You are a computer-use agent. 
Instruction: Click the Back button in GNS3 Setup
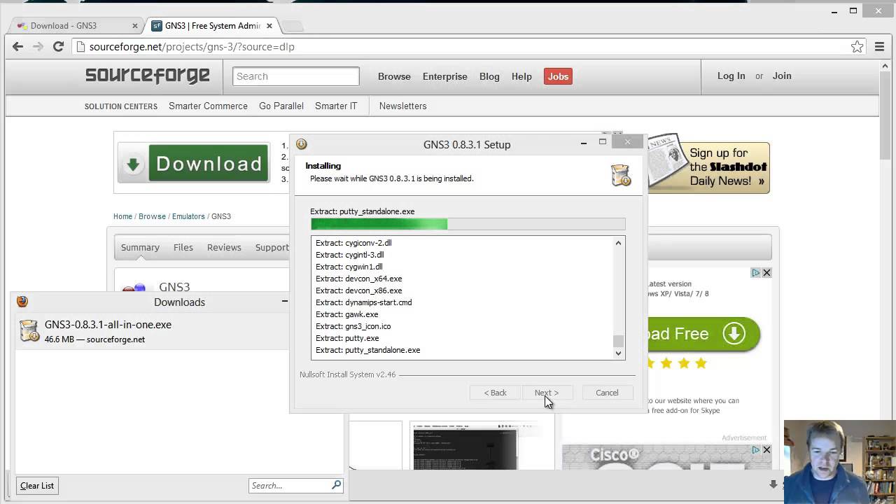pos(495,393)
